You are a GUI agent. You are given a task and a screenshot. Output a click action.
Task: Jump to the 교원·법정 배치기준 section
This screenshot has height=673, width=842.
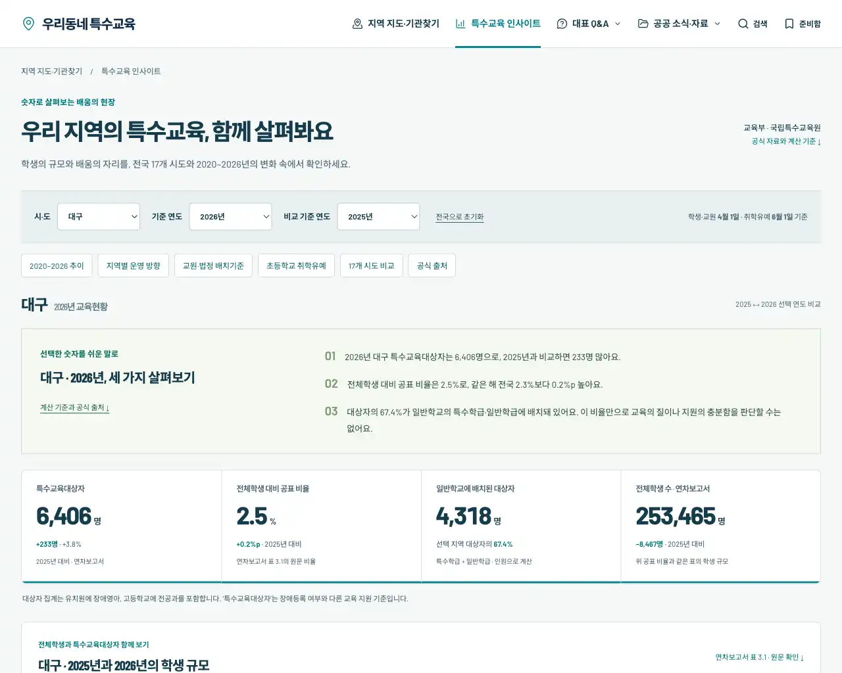(x=213, y=266)
